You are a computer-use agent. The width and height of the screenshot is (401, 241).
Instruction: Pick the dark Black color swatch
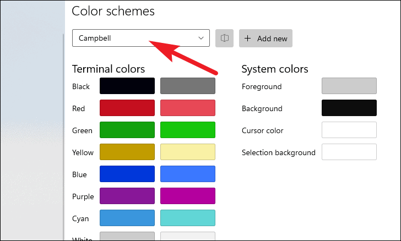[x=127, y=86]
